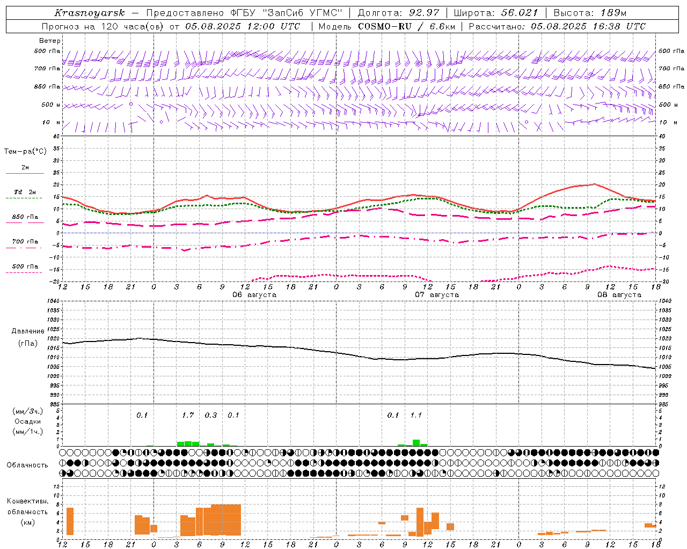Click the Ветер panel label

49,41
